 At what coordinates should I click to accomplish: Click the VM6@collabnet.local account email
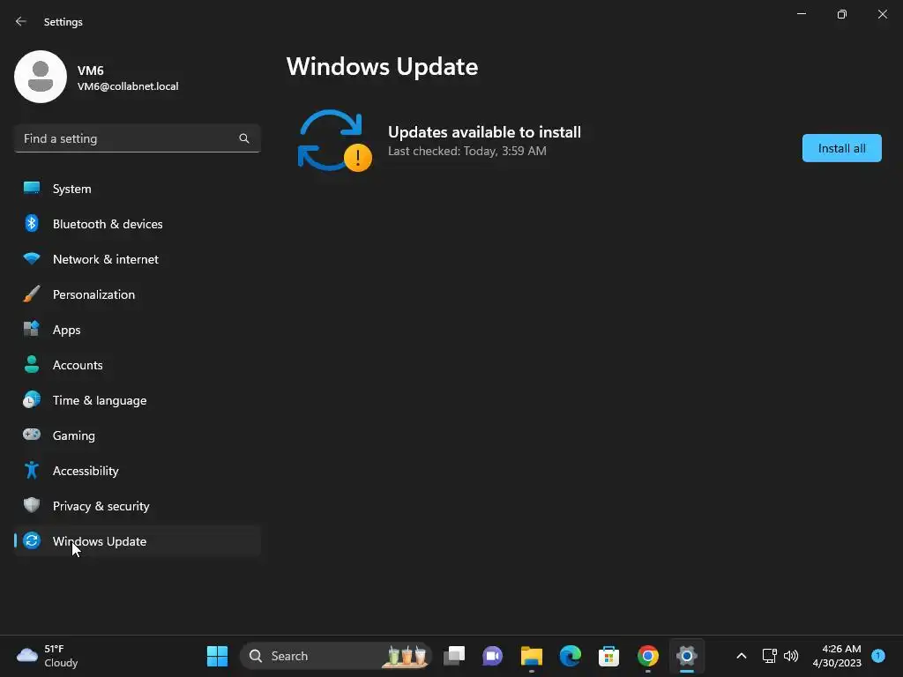pos(128,86)
